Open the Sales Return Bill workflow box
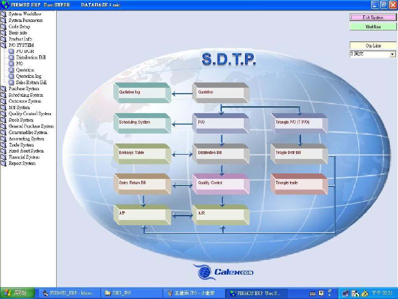 point(142,184)
